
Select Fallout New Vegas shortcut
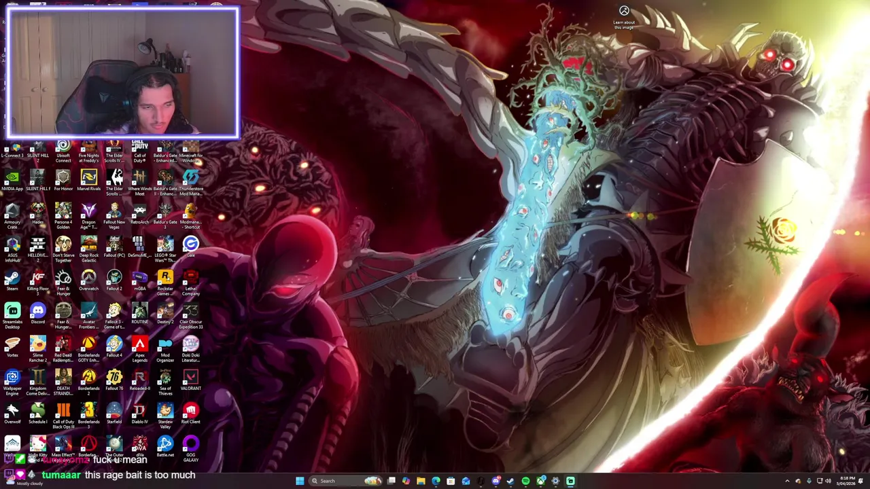pos(114,217)
